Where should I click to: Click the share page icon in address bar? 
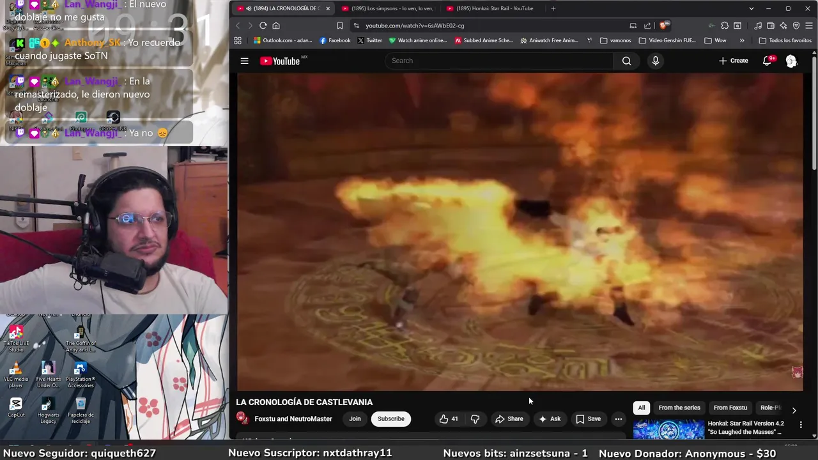click(x=647, y=26)
